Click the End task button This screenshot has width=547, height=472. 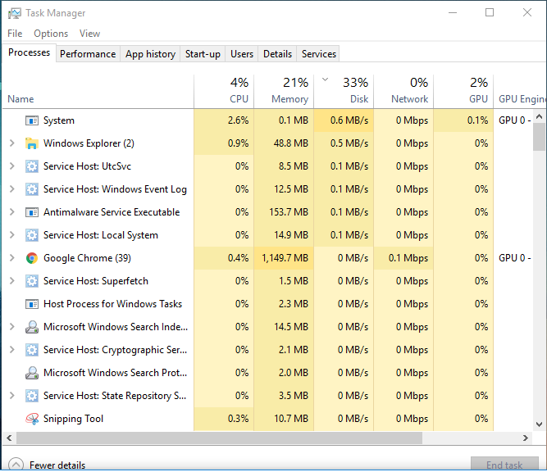coord(504,465)
